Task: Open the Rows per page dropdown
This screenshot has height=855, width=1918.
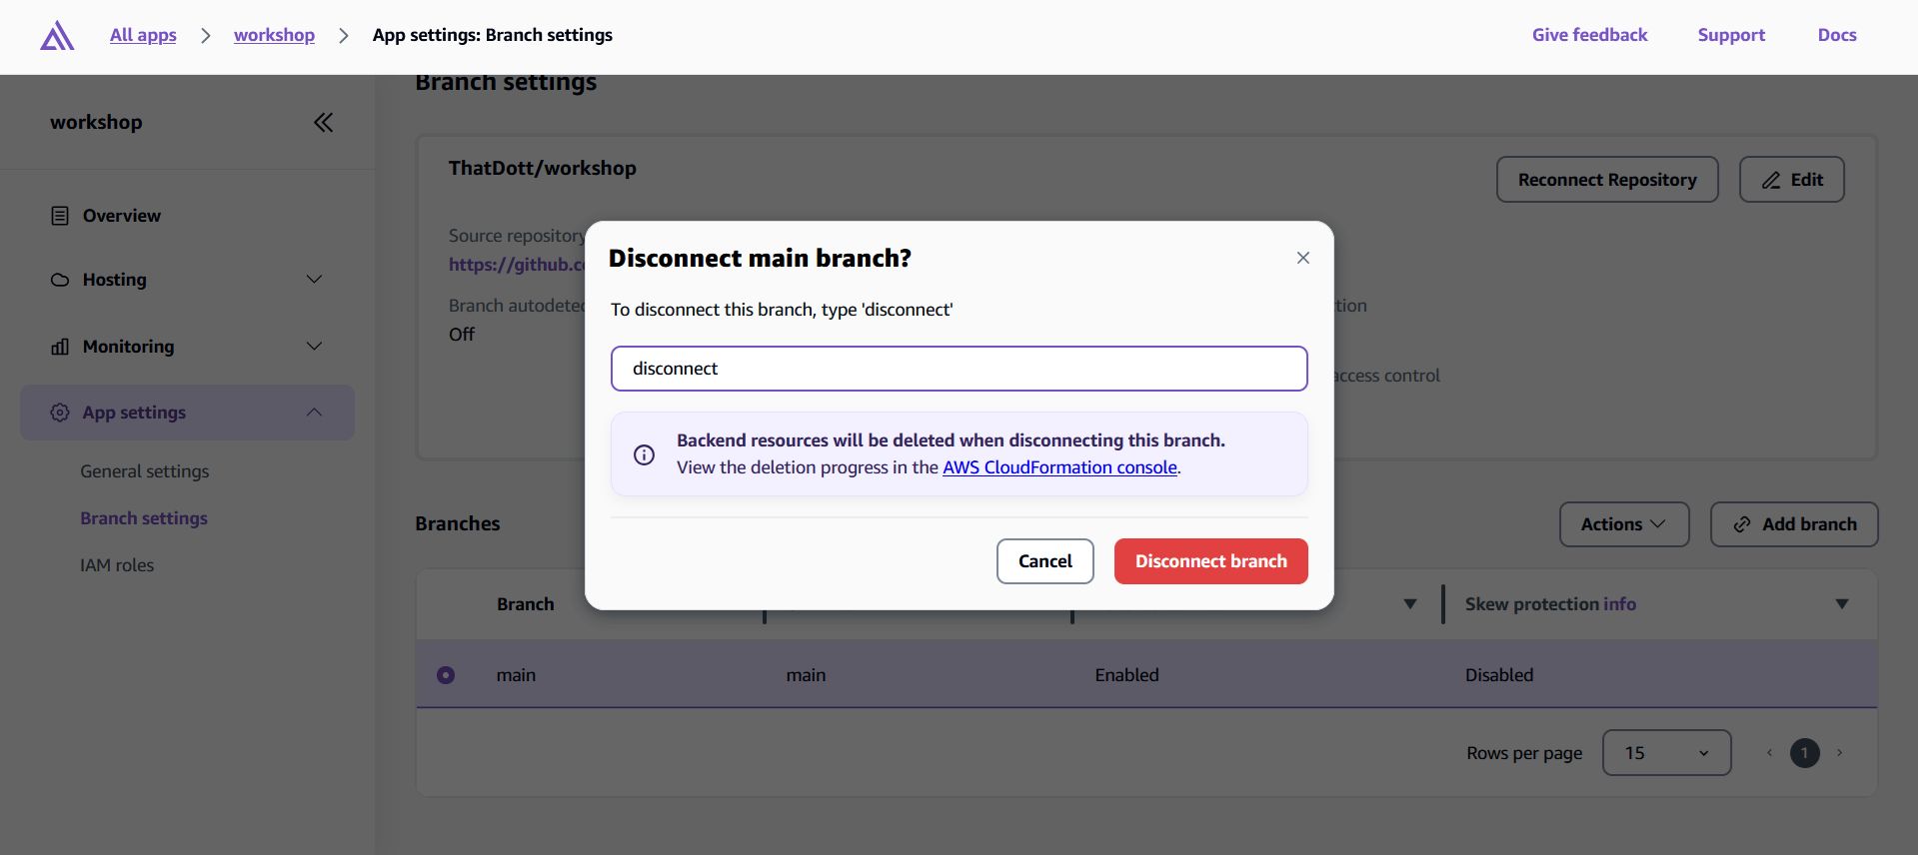Action: pos(1667,753)
